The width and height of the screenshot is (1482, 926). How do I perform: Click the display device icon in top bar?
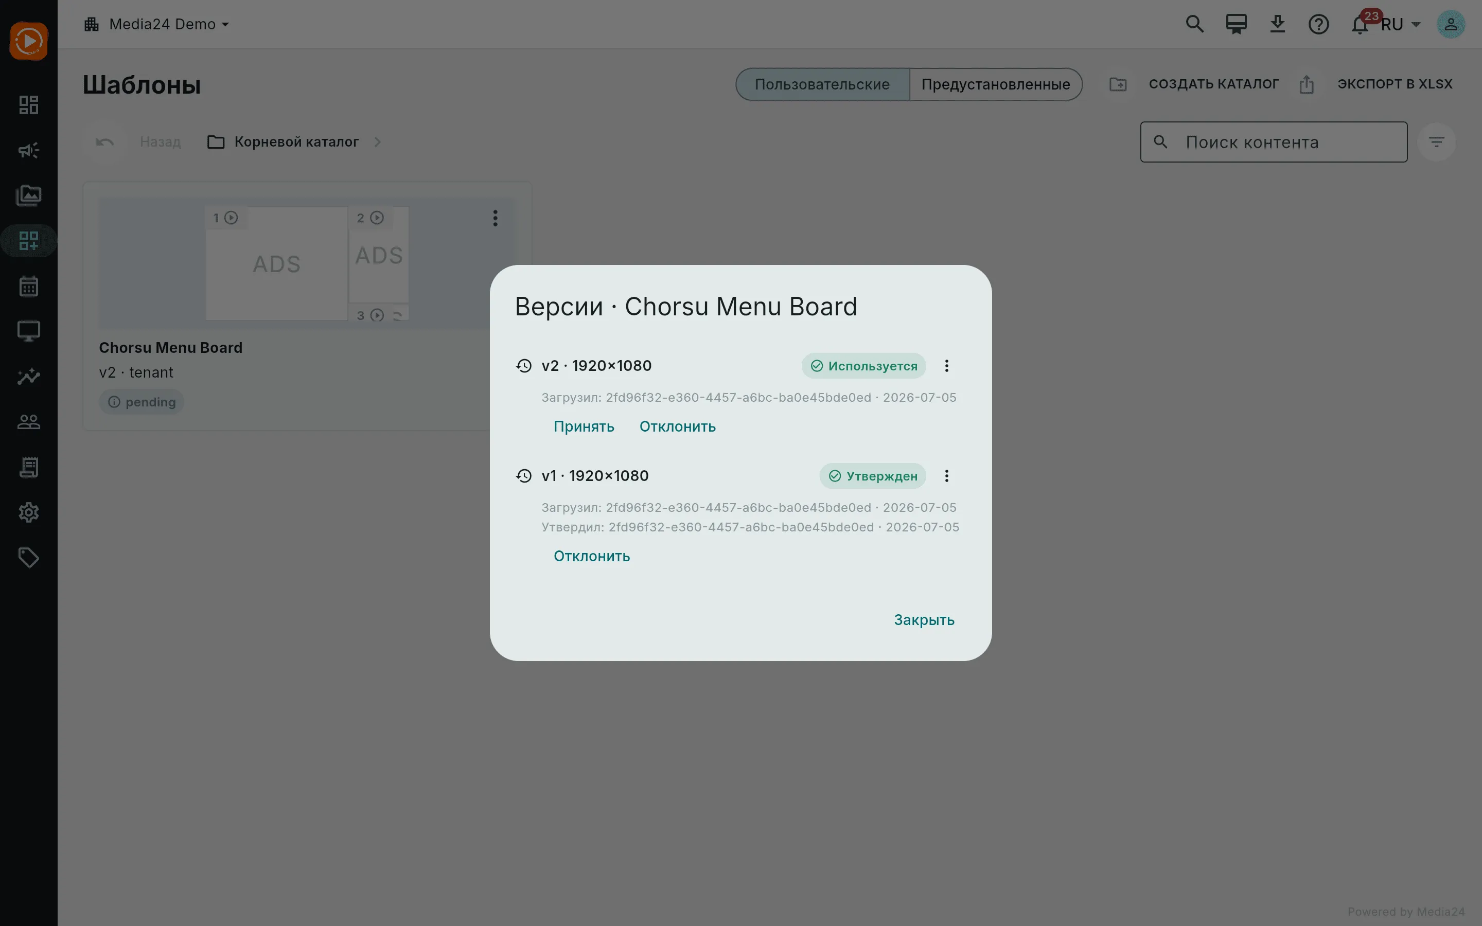(x=1237, y=24)
